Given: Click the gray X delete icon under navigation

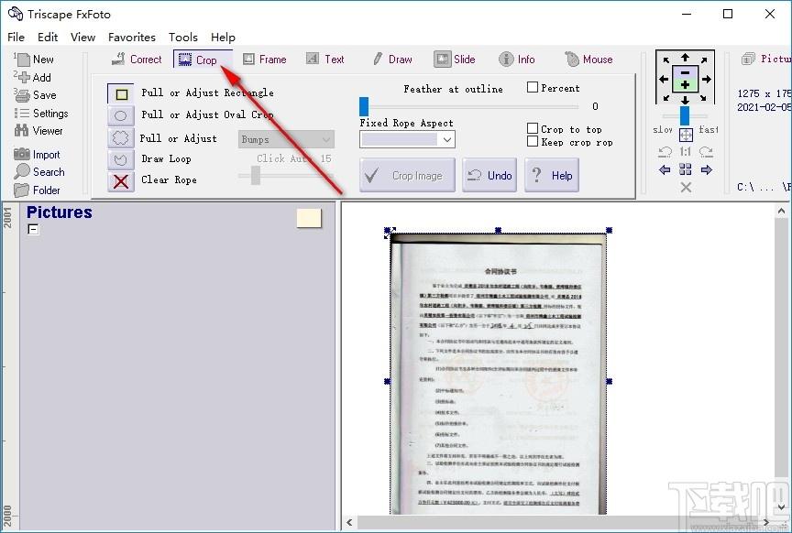Looking at the screenshot, I should [686, 187].
